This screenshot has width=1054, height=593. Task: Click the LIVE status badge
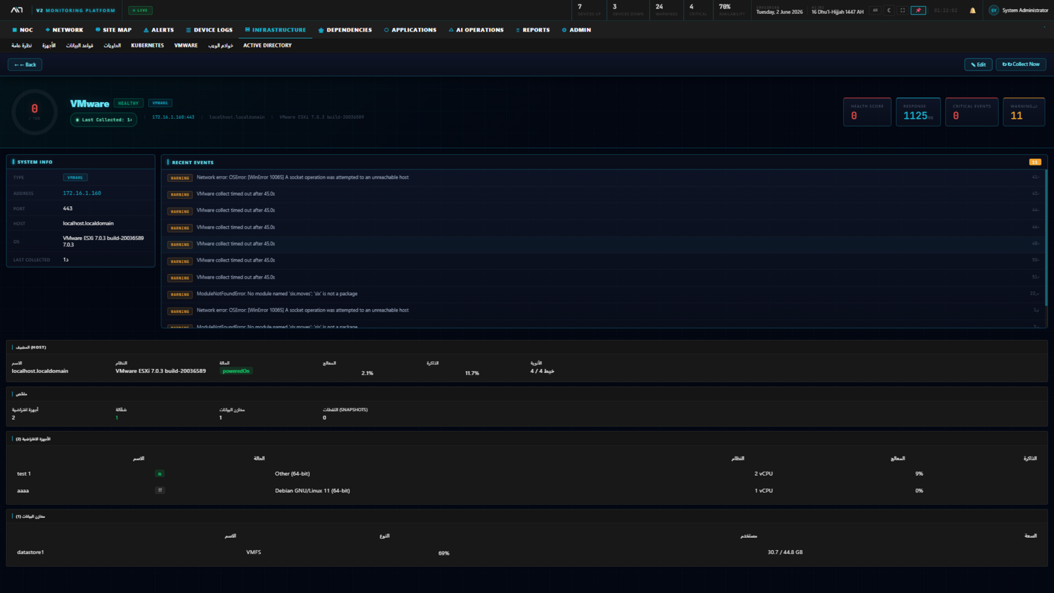click(x=140, y=11)
